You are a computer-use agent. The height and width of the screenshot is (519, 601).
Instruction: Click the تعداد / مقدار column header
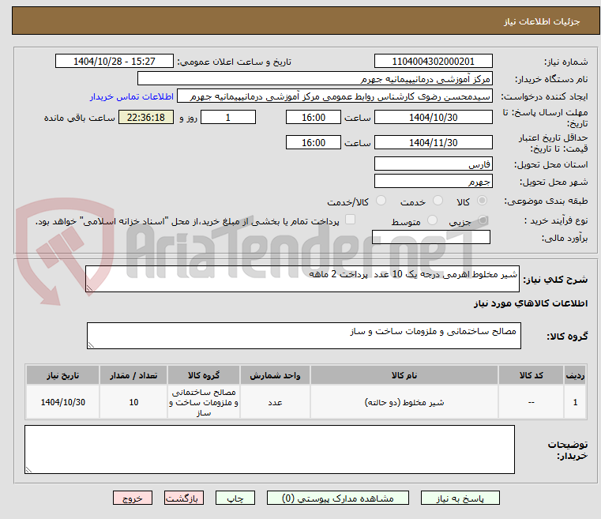[133, 375]
